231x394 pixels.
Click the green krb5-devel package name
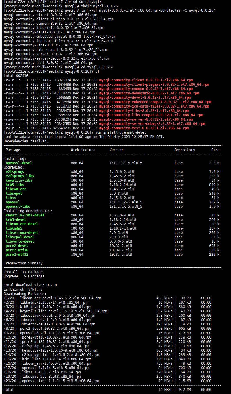tap(16, 220)
